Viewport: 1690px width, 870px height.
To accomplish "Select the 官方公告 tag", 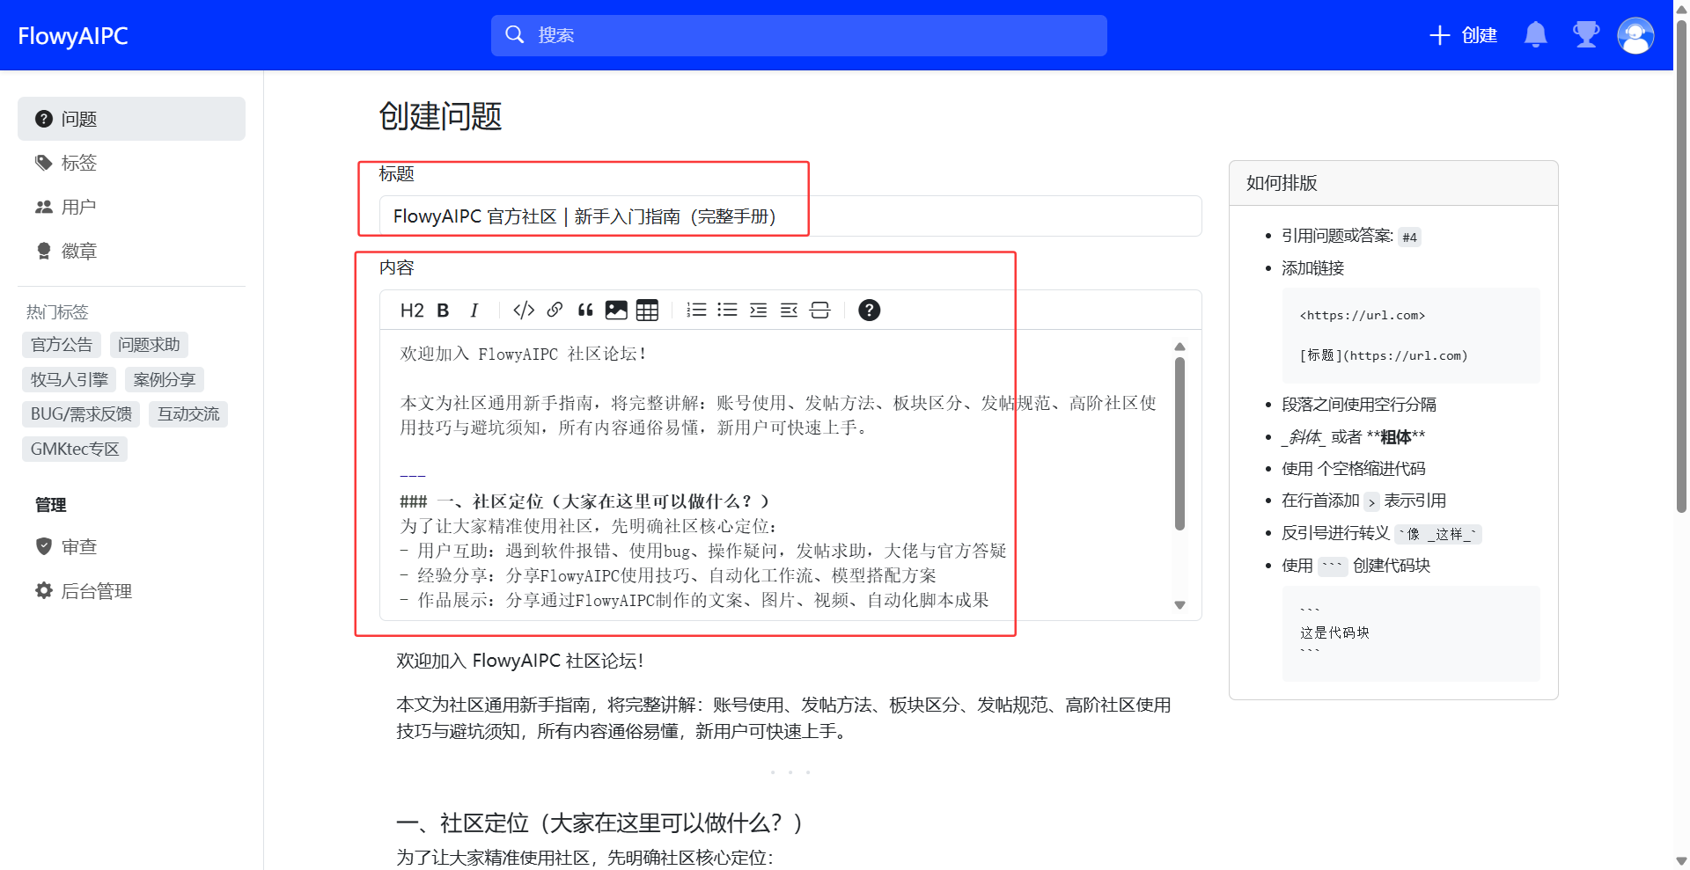I will (62, 345).
